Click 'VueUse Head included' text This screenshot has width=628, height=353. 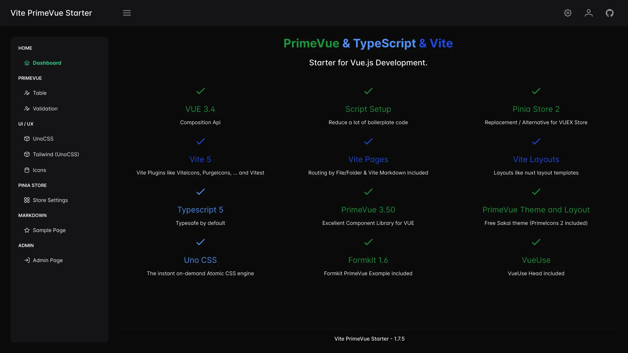coord(536,274)
